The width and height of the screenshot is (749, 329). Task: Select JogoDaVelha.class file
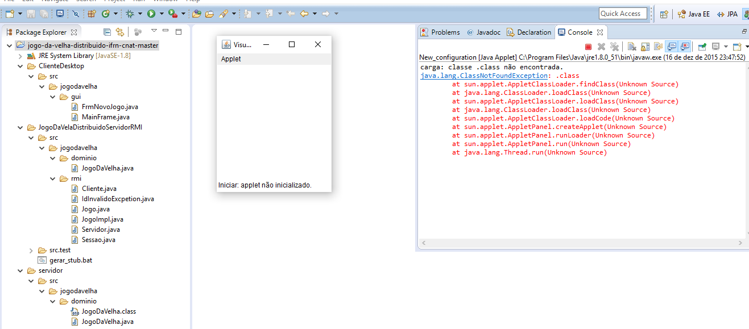pyautogui.click(x=103, y=311)
